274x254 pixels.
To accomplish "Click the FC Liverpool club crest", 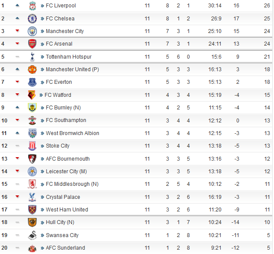I will [x=33, y=5].
